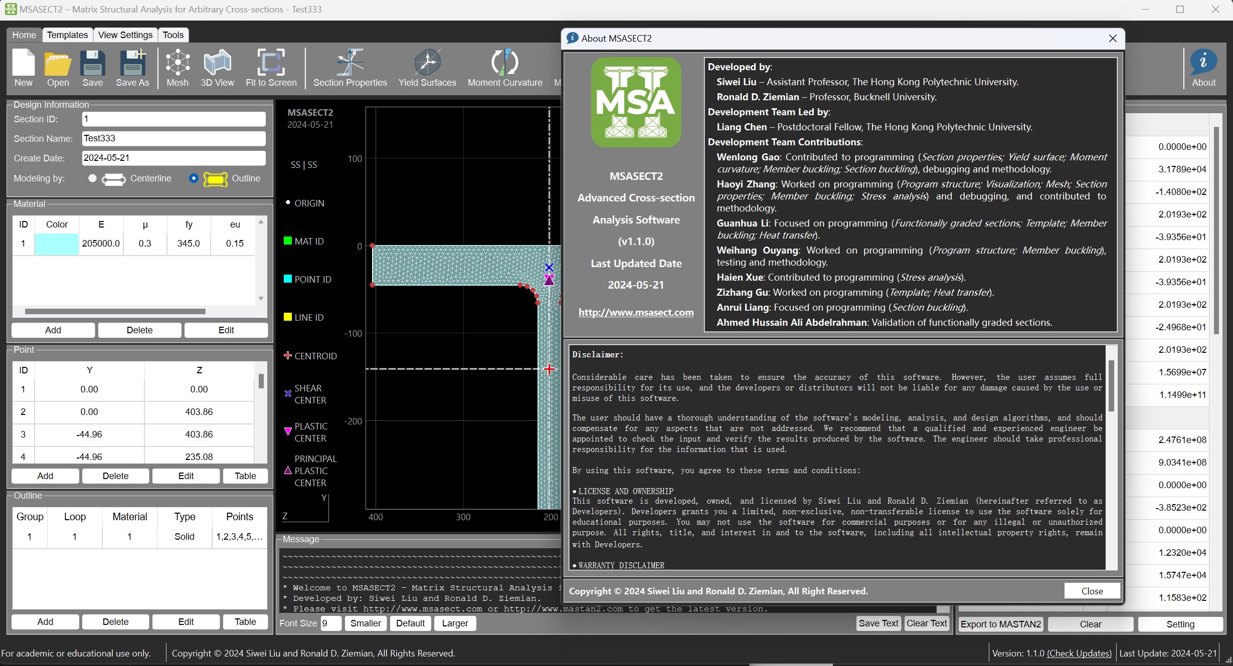The width and height of the screenshot is (1233, 666).
Task: Open the www.msasect.com link
Action: [x=636, y=312]
